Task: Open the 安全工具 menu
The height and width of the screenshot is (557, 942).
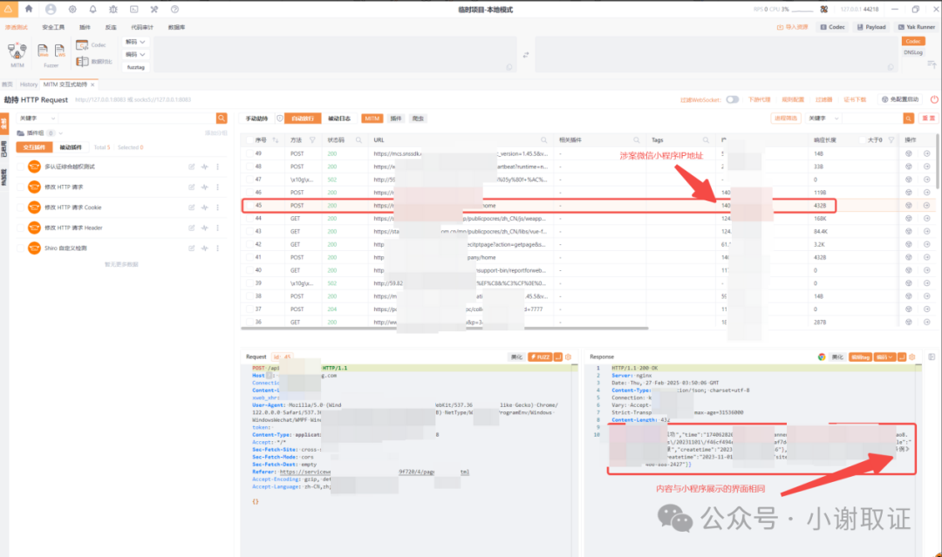Action: (x=53, y=28)
